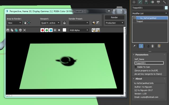Image resolution: width=169 pixels, height=105 pixels.
Task: Click the white color swatch
Action: 64,30
